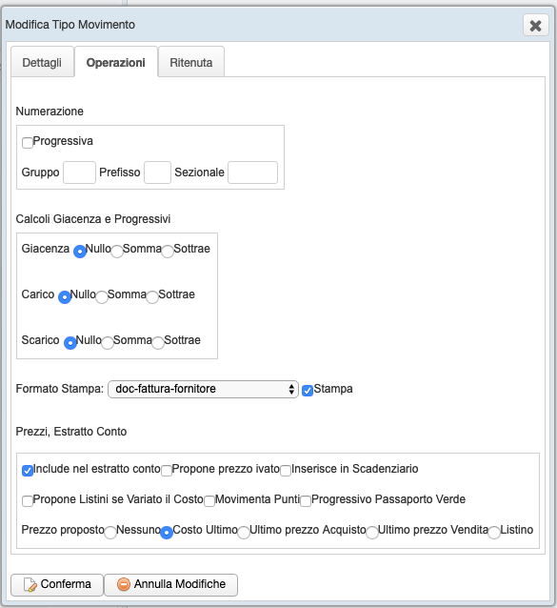Open the Formato Stampa dropdown
The image size is (557, 608).
click(x=203, y=389)
